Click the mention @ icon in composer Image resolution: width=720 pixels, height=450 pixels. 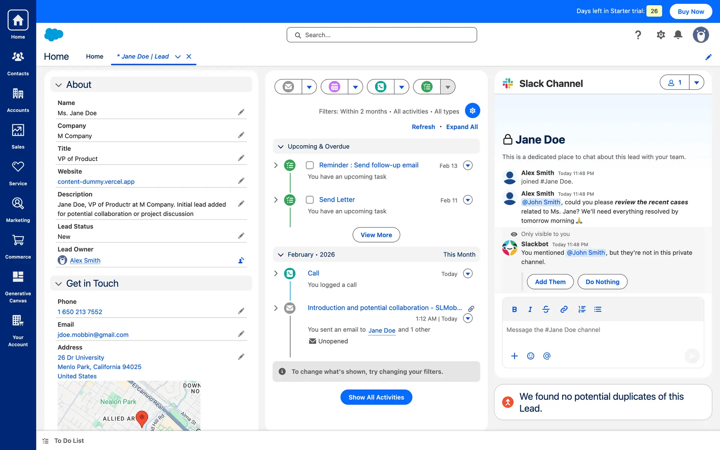tap(547, 356)
